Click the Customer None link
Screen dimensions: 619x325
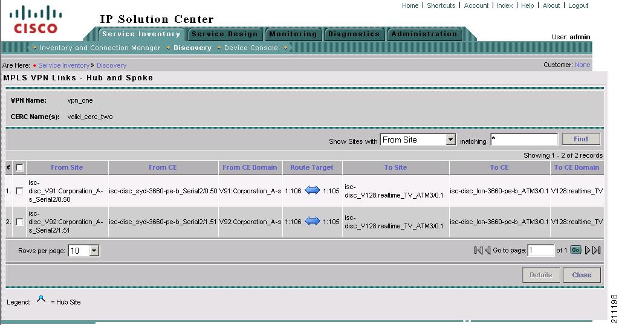point(582,65)
